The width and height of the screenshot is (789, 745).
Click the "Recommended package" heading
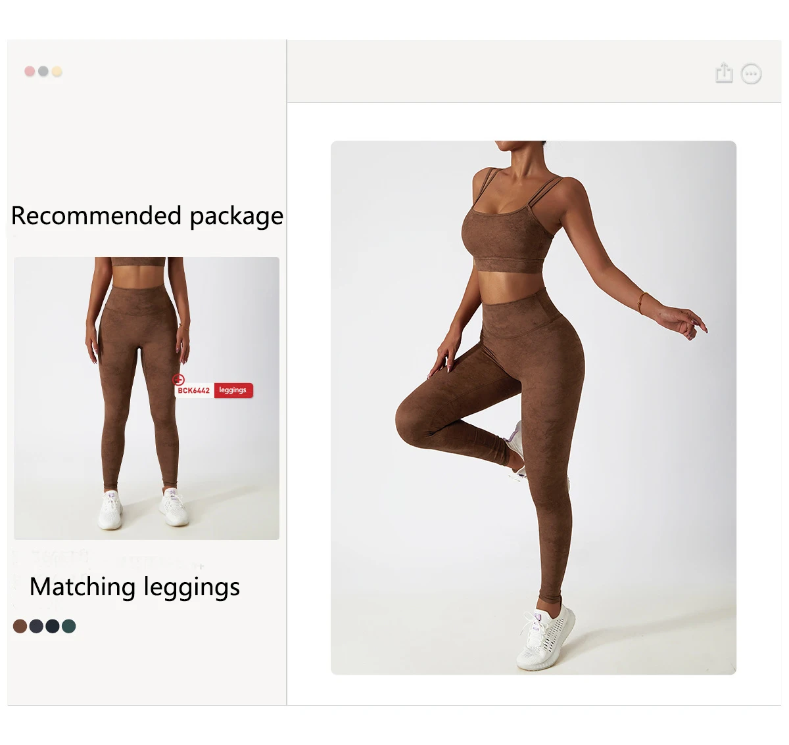pos(147,216)
